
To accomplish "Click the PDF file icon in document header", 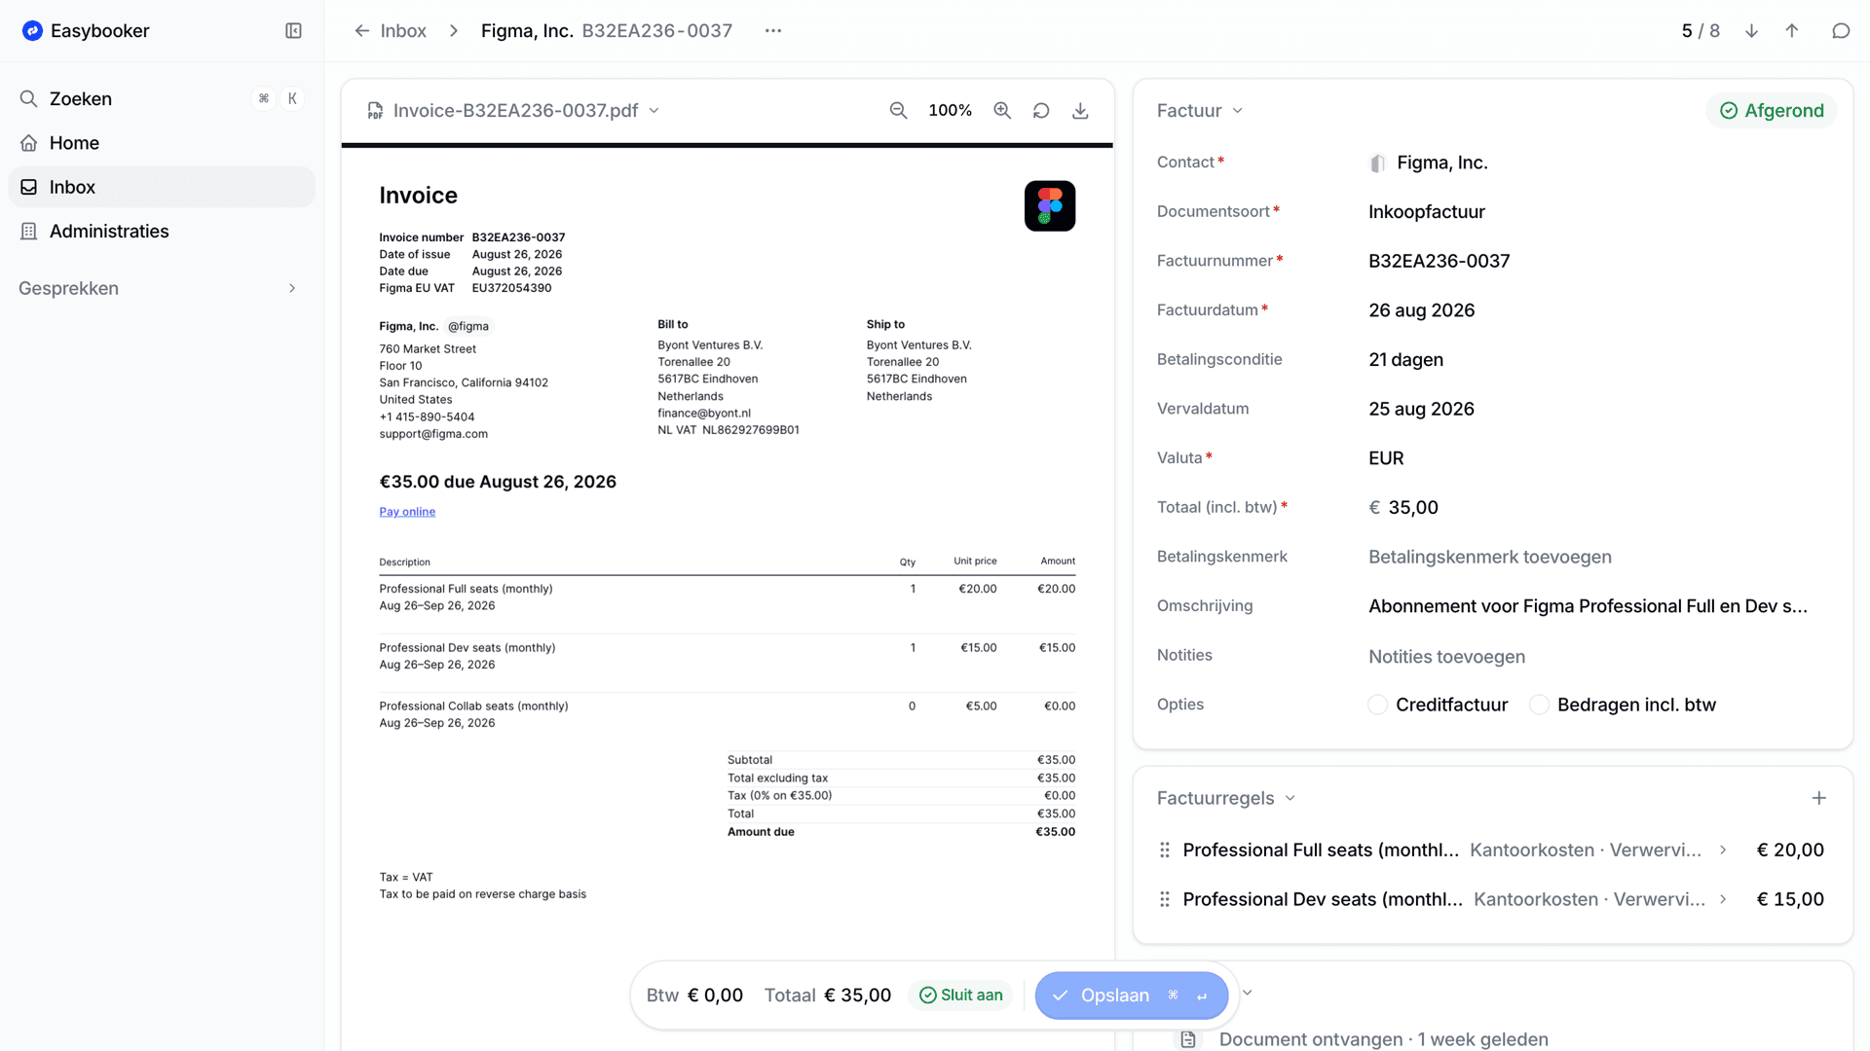I will [x=375, y=111].
